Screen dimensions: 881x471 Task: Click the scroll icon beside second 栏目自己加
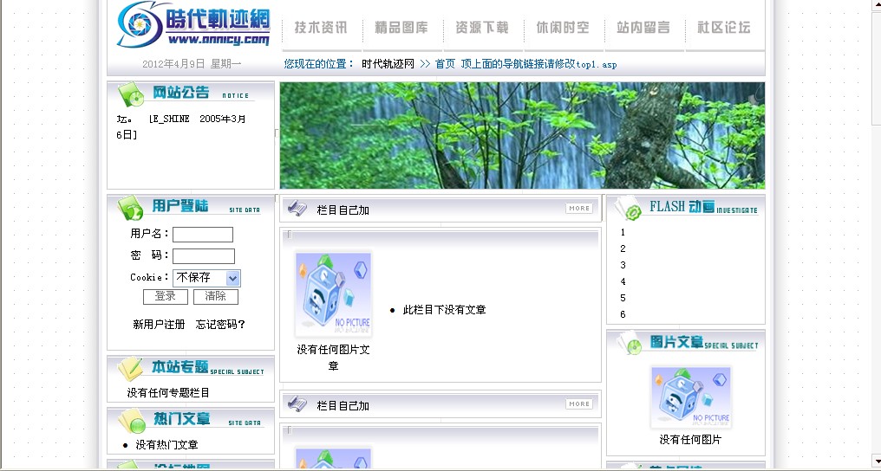[297, 403]
